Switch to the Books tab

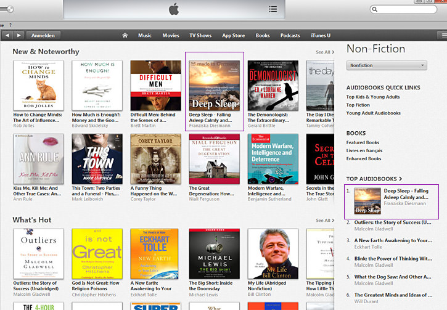point(263,35)
